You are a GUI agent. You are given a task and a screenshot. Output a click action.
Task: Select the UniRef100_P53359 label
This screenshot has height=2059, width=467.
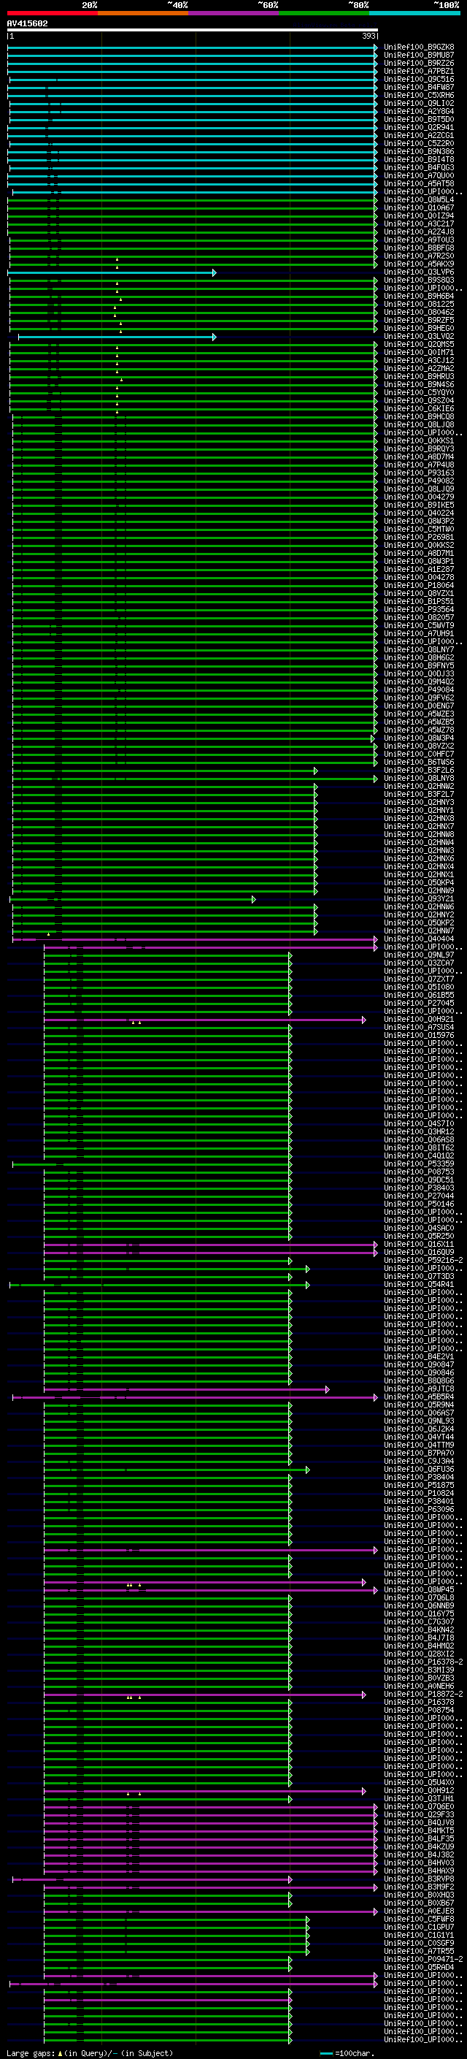click(419, 1164)
